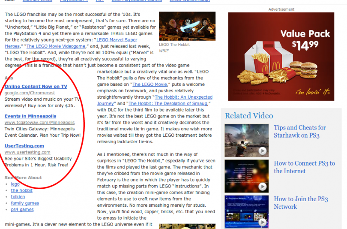Open The LEGO Movie Videogame link
The height and width of the screenshot is (229, 347).
tap(56, 46)
